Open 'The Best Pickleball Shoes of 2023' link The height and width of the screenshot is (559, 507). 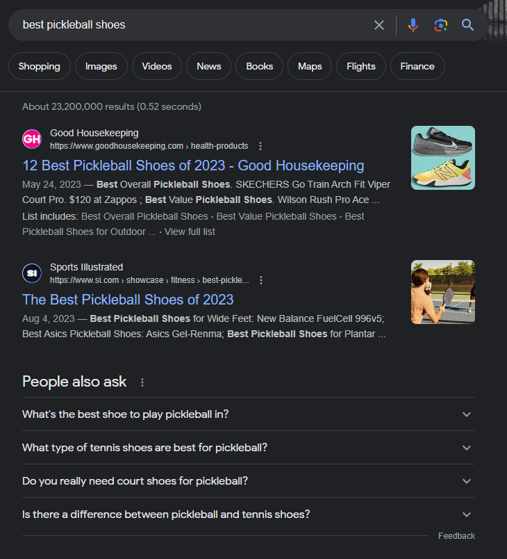(128, 300)
